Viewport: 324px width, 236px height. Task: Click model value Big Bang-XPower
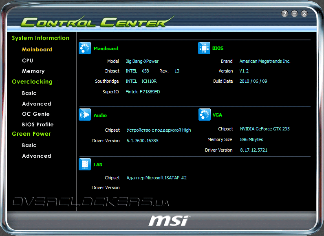(x=142, y=61)
